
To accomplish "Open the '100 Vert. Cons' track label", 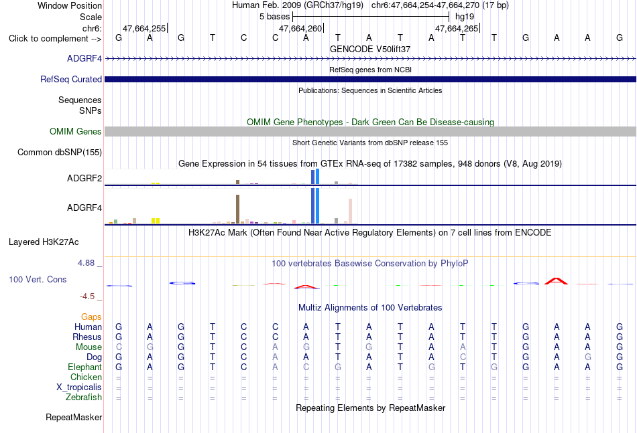I will (38, 279).
